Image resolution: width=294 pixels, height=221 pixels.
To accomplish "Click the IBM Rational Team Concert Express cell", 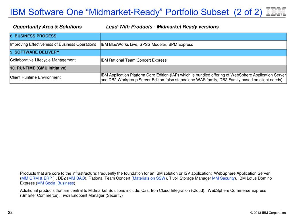I will click(x=194, y=60).
